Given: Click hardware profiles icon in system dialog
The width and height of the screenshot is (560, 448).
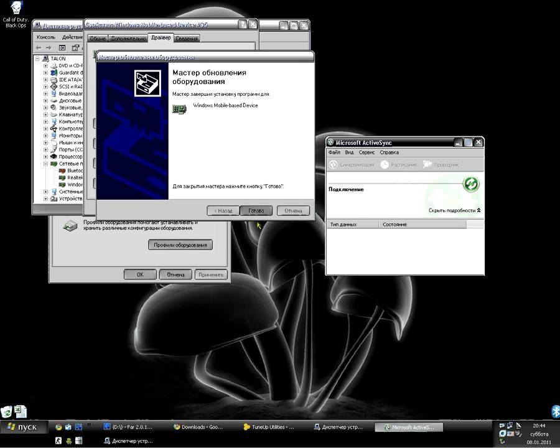Looking at the screenshot, I should [70, 226].
